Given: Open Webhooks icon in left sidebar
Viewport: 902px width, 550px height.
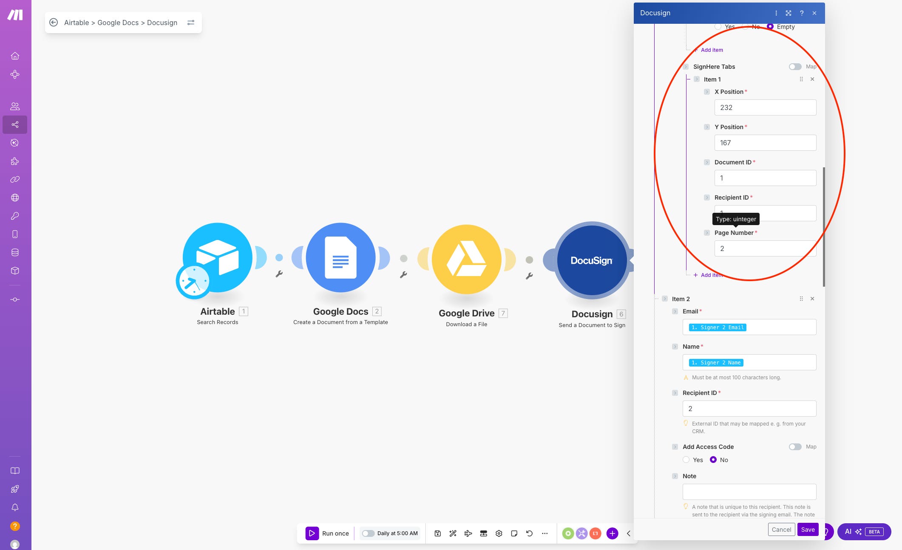Looking at the screenshot, I should [x=15, y=197].
